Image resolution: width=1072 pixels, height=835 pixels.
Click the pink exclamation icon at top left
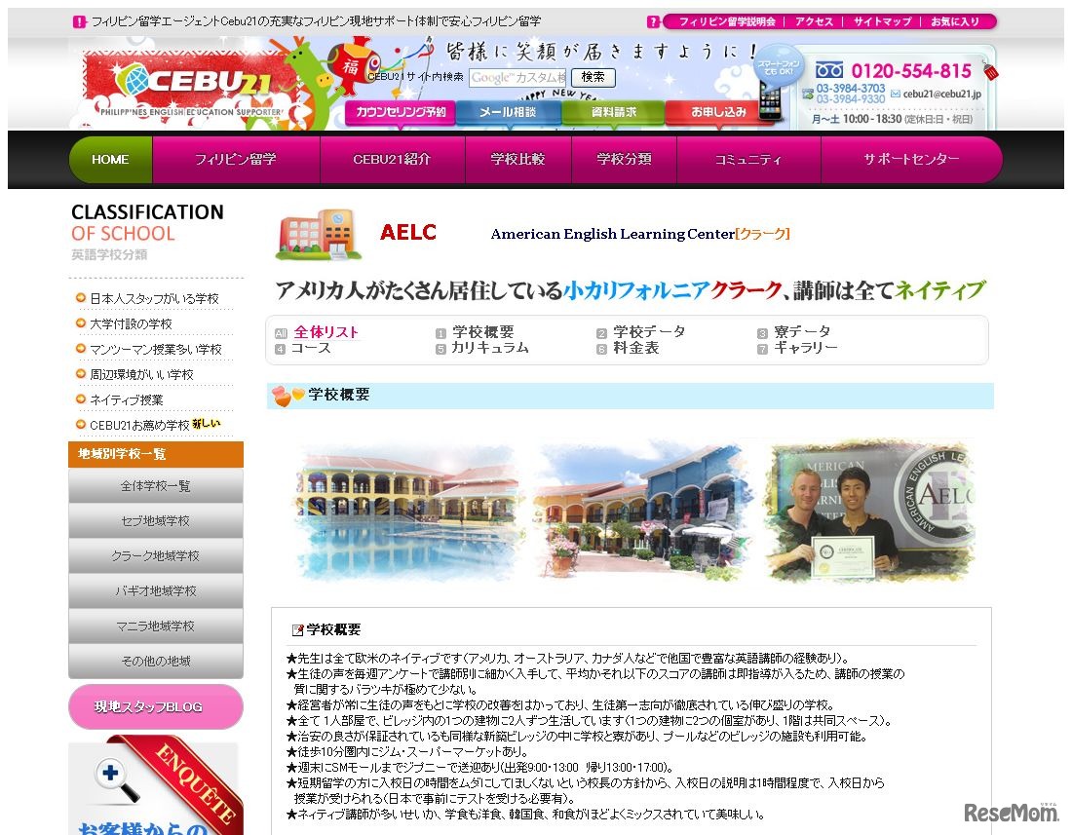coord(79,21)
